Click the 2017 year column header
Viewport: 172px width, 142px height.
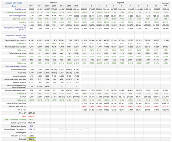click(54, 6)
